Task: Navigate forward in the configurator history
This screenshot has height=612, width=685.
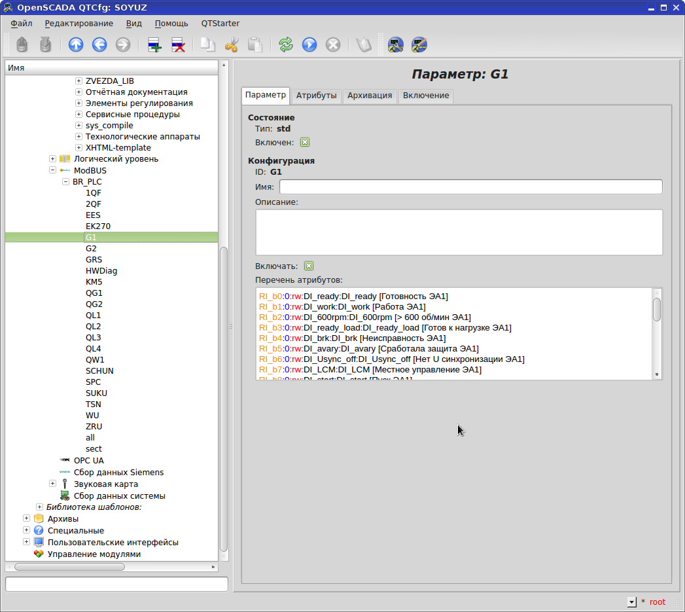Action: [123, 45]
